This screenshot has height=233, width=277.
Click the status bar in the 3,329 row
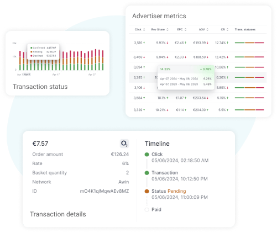[249, 110]
